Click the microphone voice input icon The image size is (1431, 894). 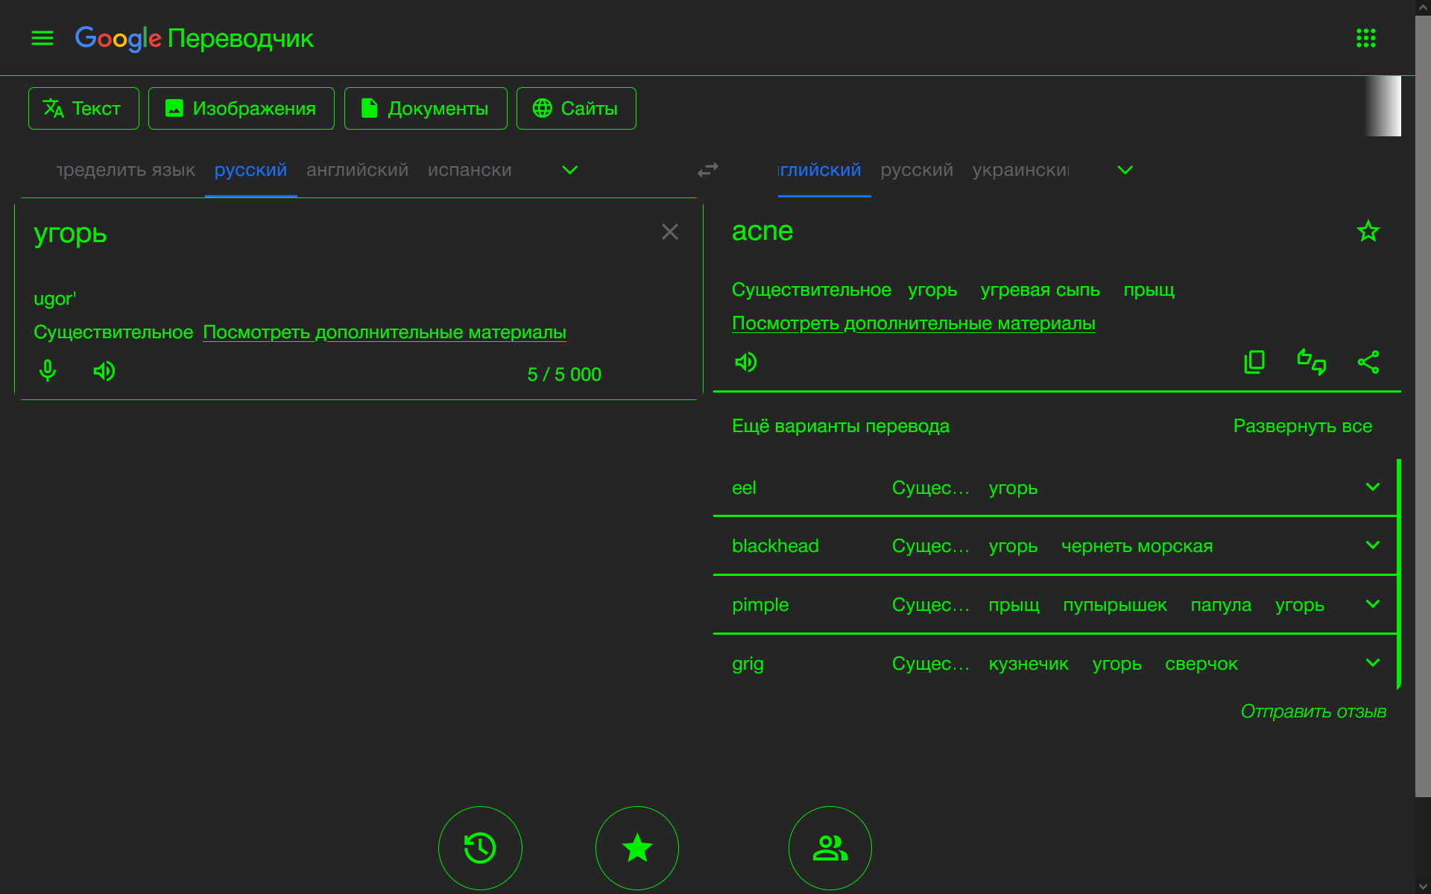coord(48,370)
